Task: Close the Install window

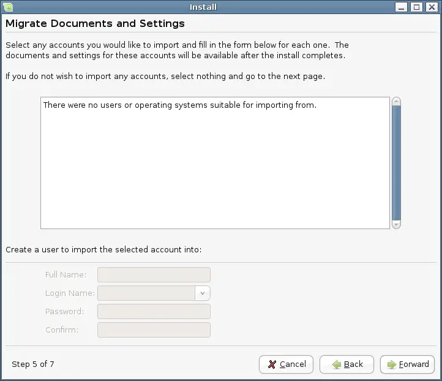Action: coord(432,7)
